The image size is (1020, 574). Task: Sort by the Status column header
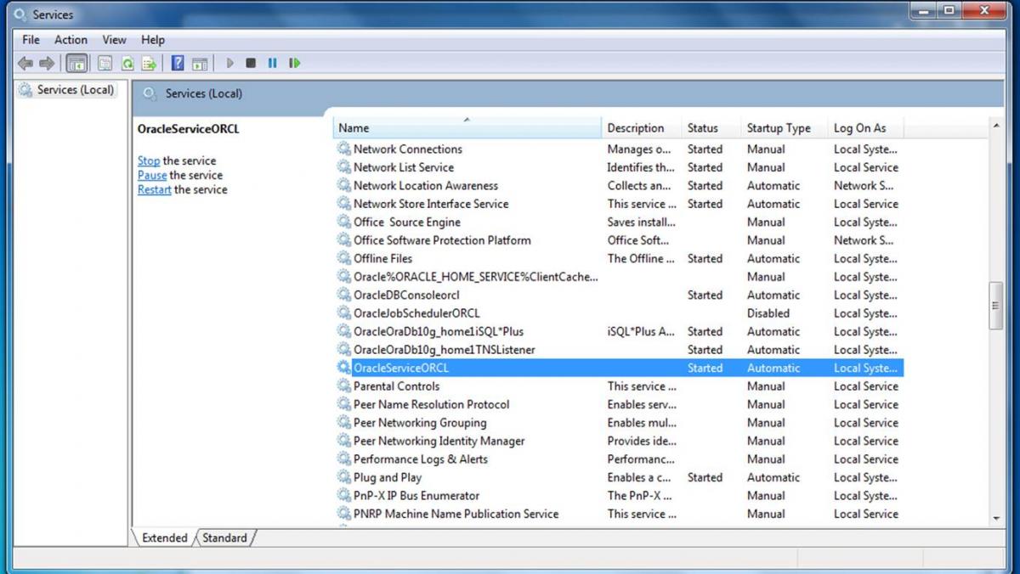703,128
